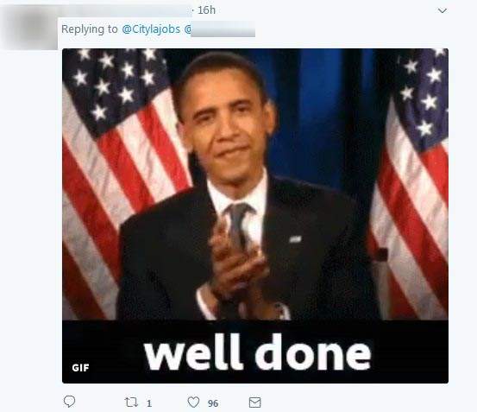Screen dimensions: 477x412
Task: Click the "well done" caption text
Action: click(x=258, y=352)
